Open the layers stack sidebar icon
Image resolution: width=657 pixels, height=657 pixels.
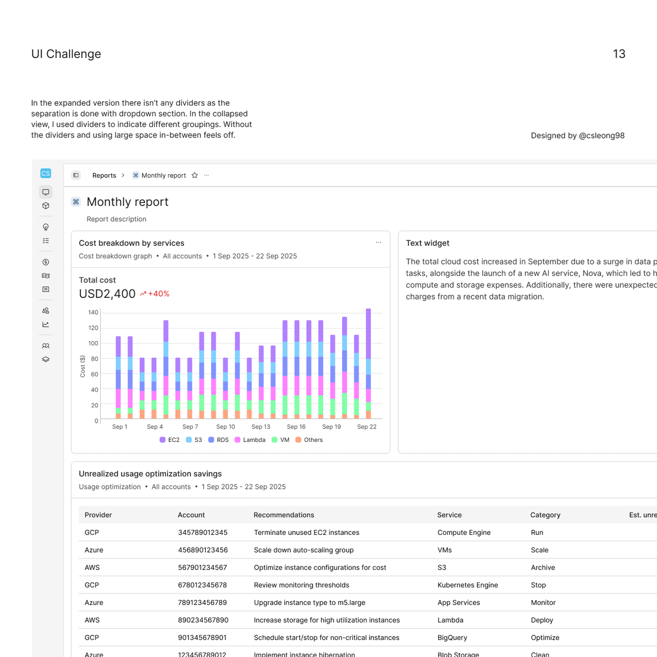click(x=46, y=359)
